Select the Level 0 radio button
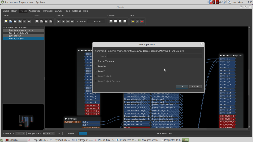Screen dimensions: 253x142 96,66
